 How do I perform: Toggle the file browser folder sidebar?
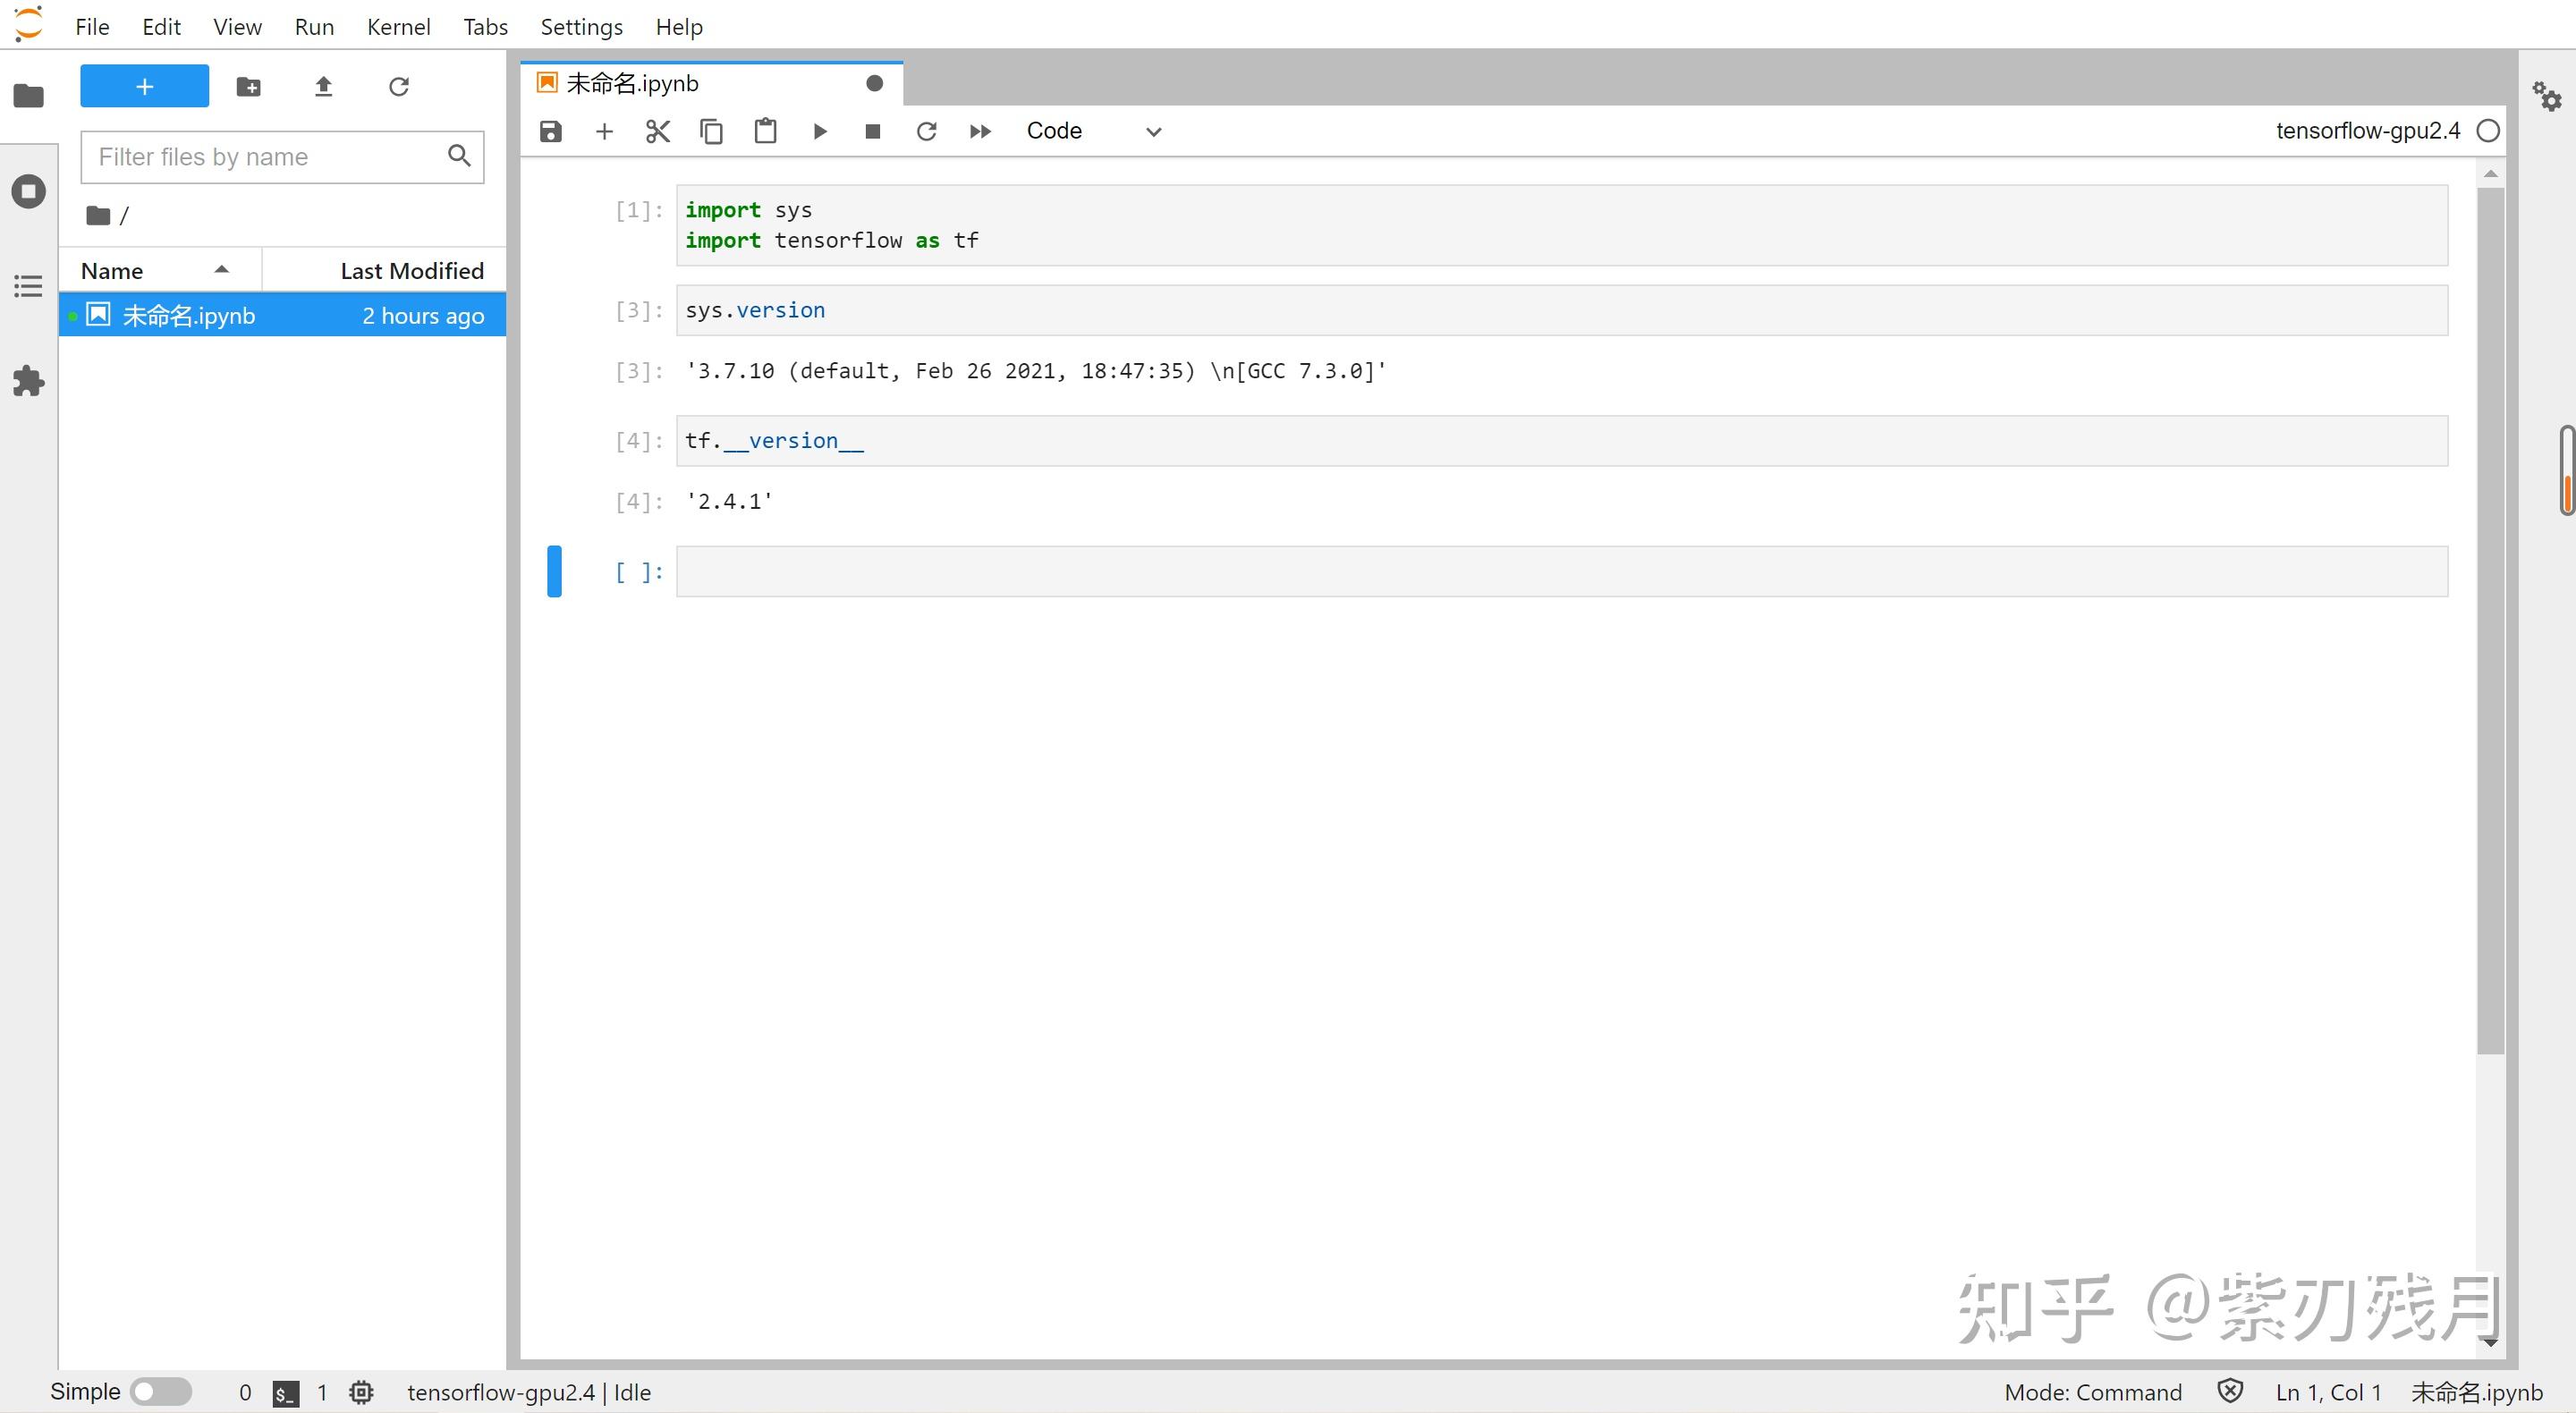point(28,96)
